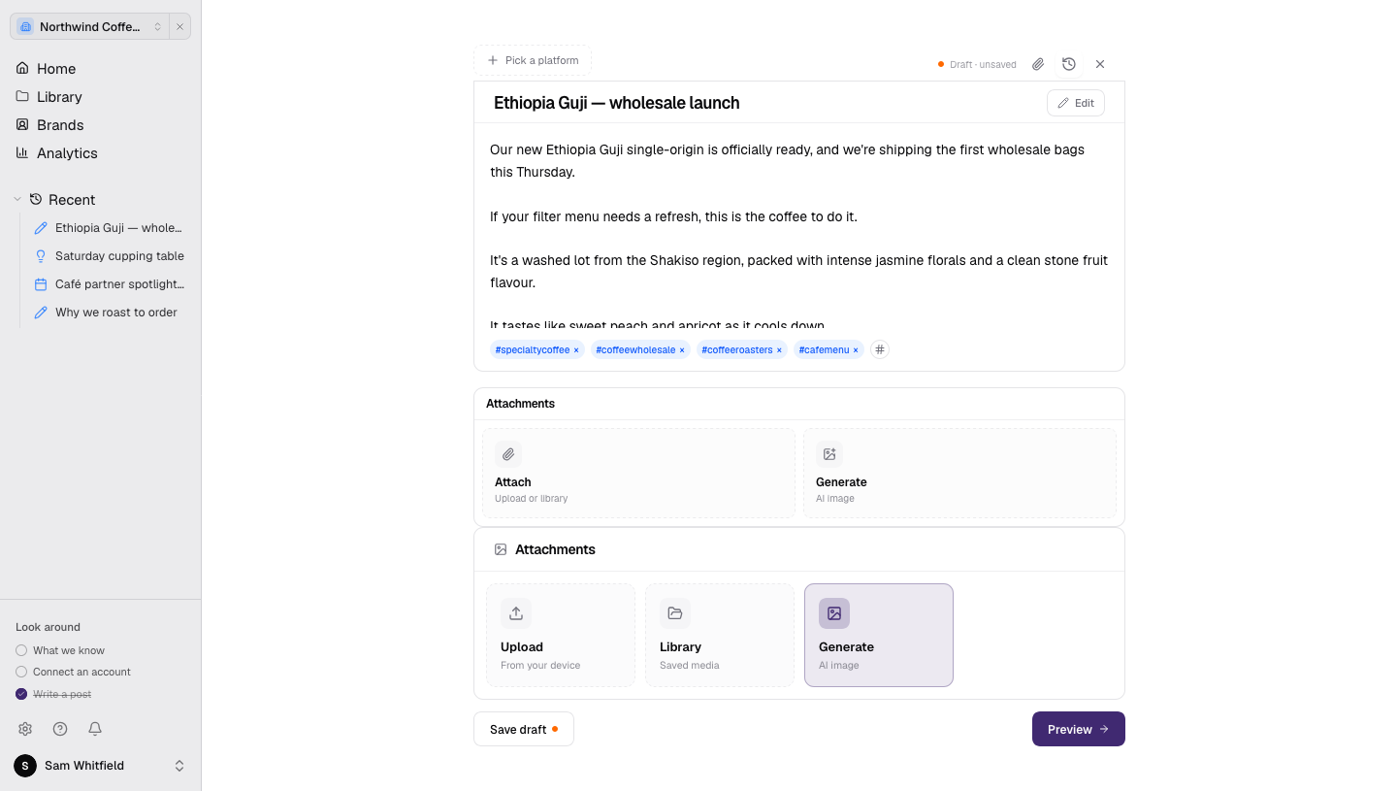Open settings via the gear icon

[x=25, y=729]
